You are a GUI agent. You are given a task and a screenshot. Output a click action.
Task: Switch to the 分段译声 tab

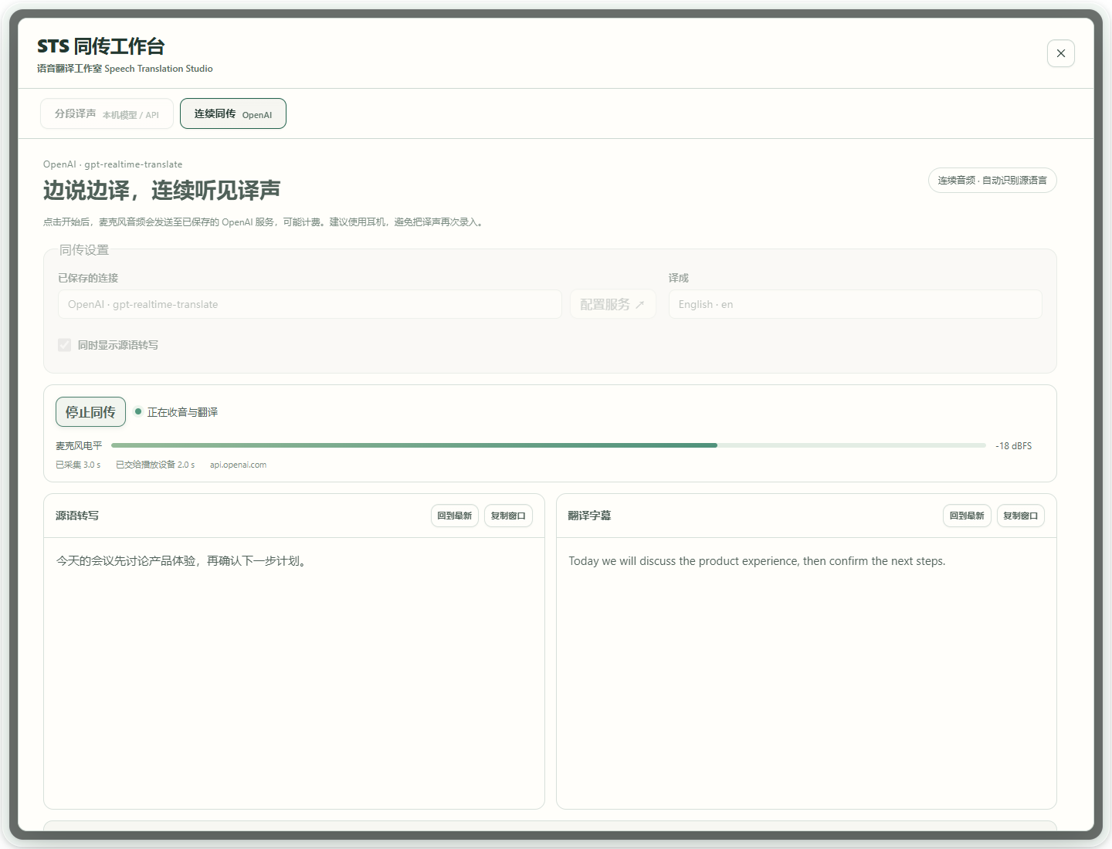tap(107, 113)
